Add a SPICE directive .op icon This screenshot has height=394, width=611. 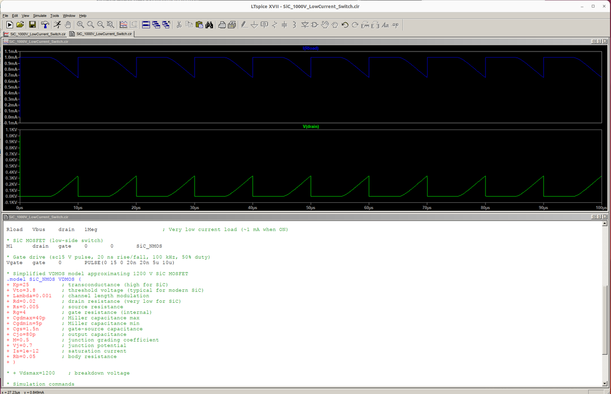pos(395,25)
